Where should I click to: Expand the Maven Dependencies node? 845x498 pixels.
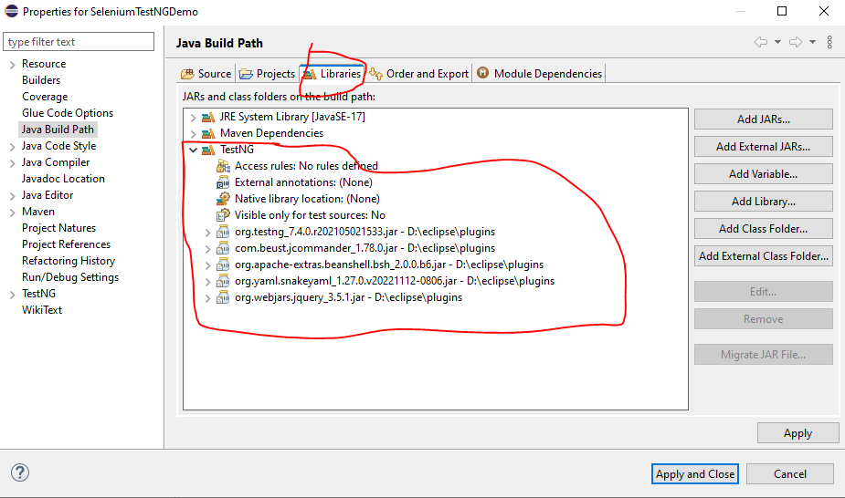point(193,133)
